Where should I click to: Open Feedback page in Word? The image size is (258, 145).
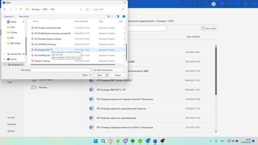pyautogui.click(x=12, y=124)
